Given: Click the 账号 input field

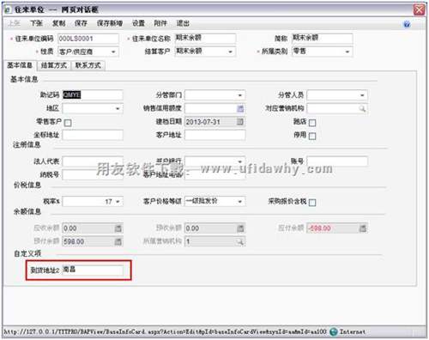Looking at the screenshot, I should [337, 161].
